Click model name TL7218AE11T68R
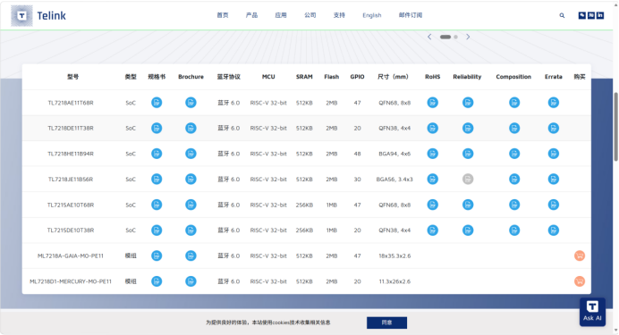Screen dimensions: 619x335 71,103
